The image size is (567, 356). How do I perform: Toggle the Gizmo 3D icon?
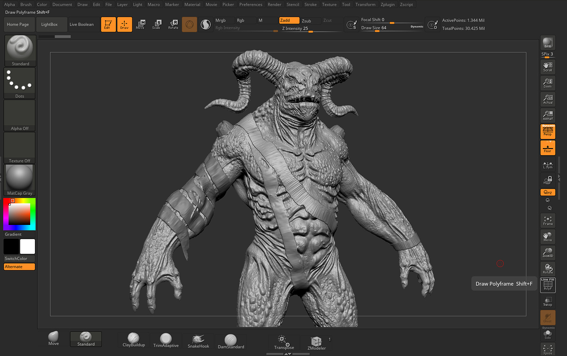pos(189,25)
